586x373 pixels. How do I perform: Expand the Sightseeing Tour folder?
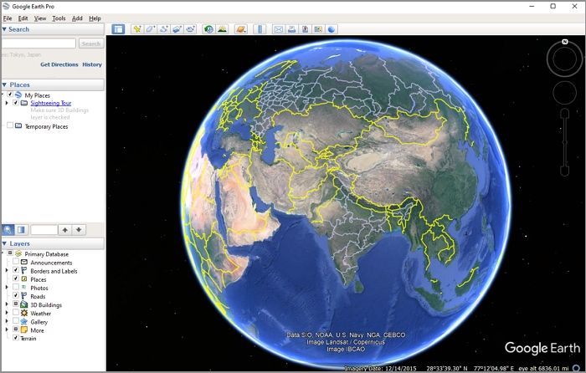click(7, 103)
